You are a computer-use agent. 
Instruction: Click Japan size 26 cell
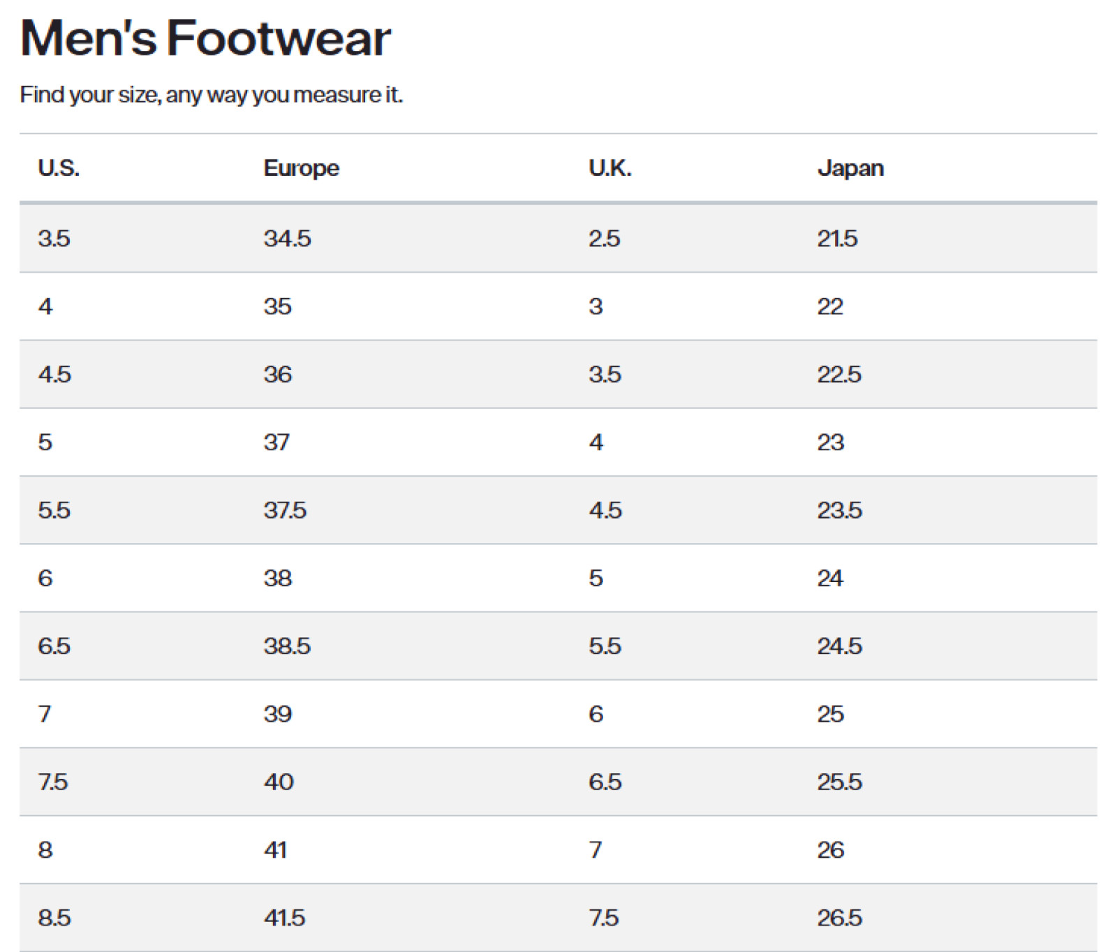[x=831, y=850]
